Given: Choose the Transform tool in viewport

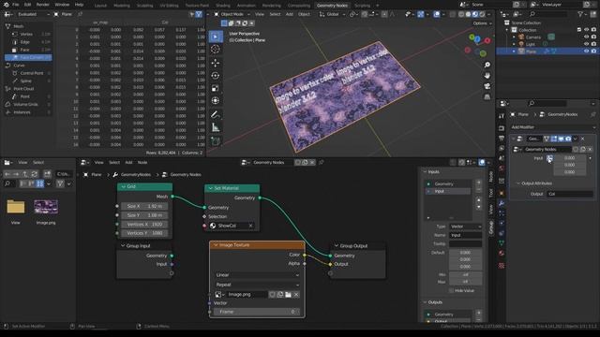Looking at the screenshot, I should click(215, 101).
